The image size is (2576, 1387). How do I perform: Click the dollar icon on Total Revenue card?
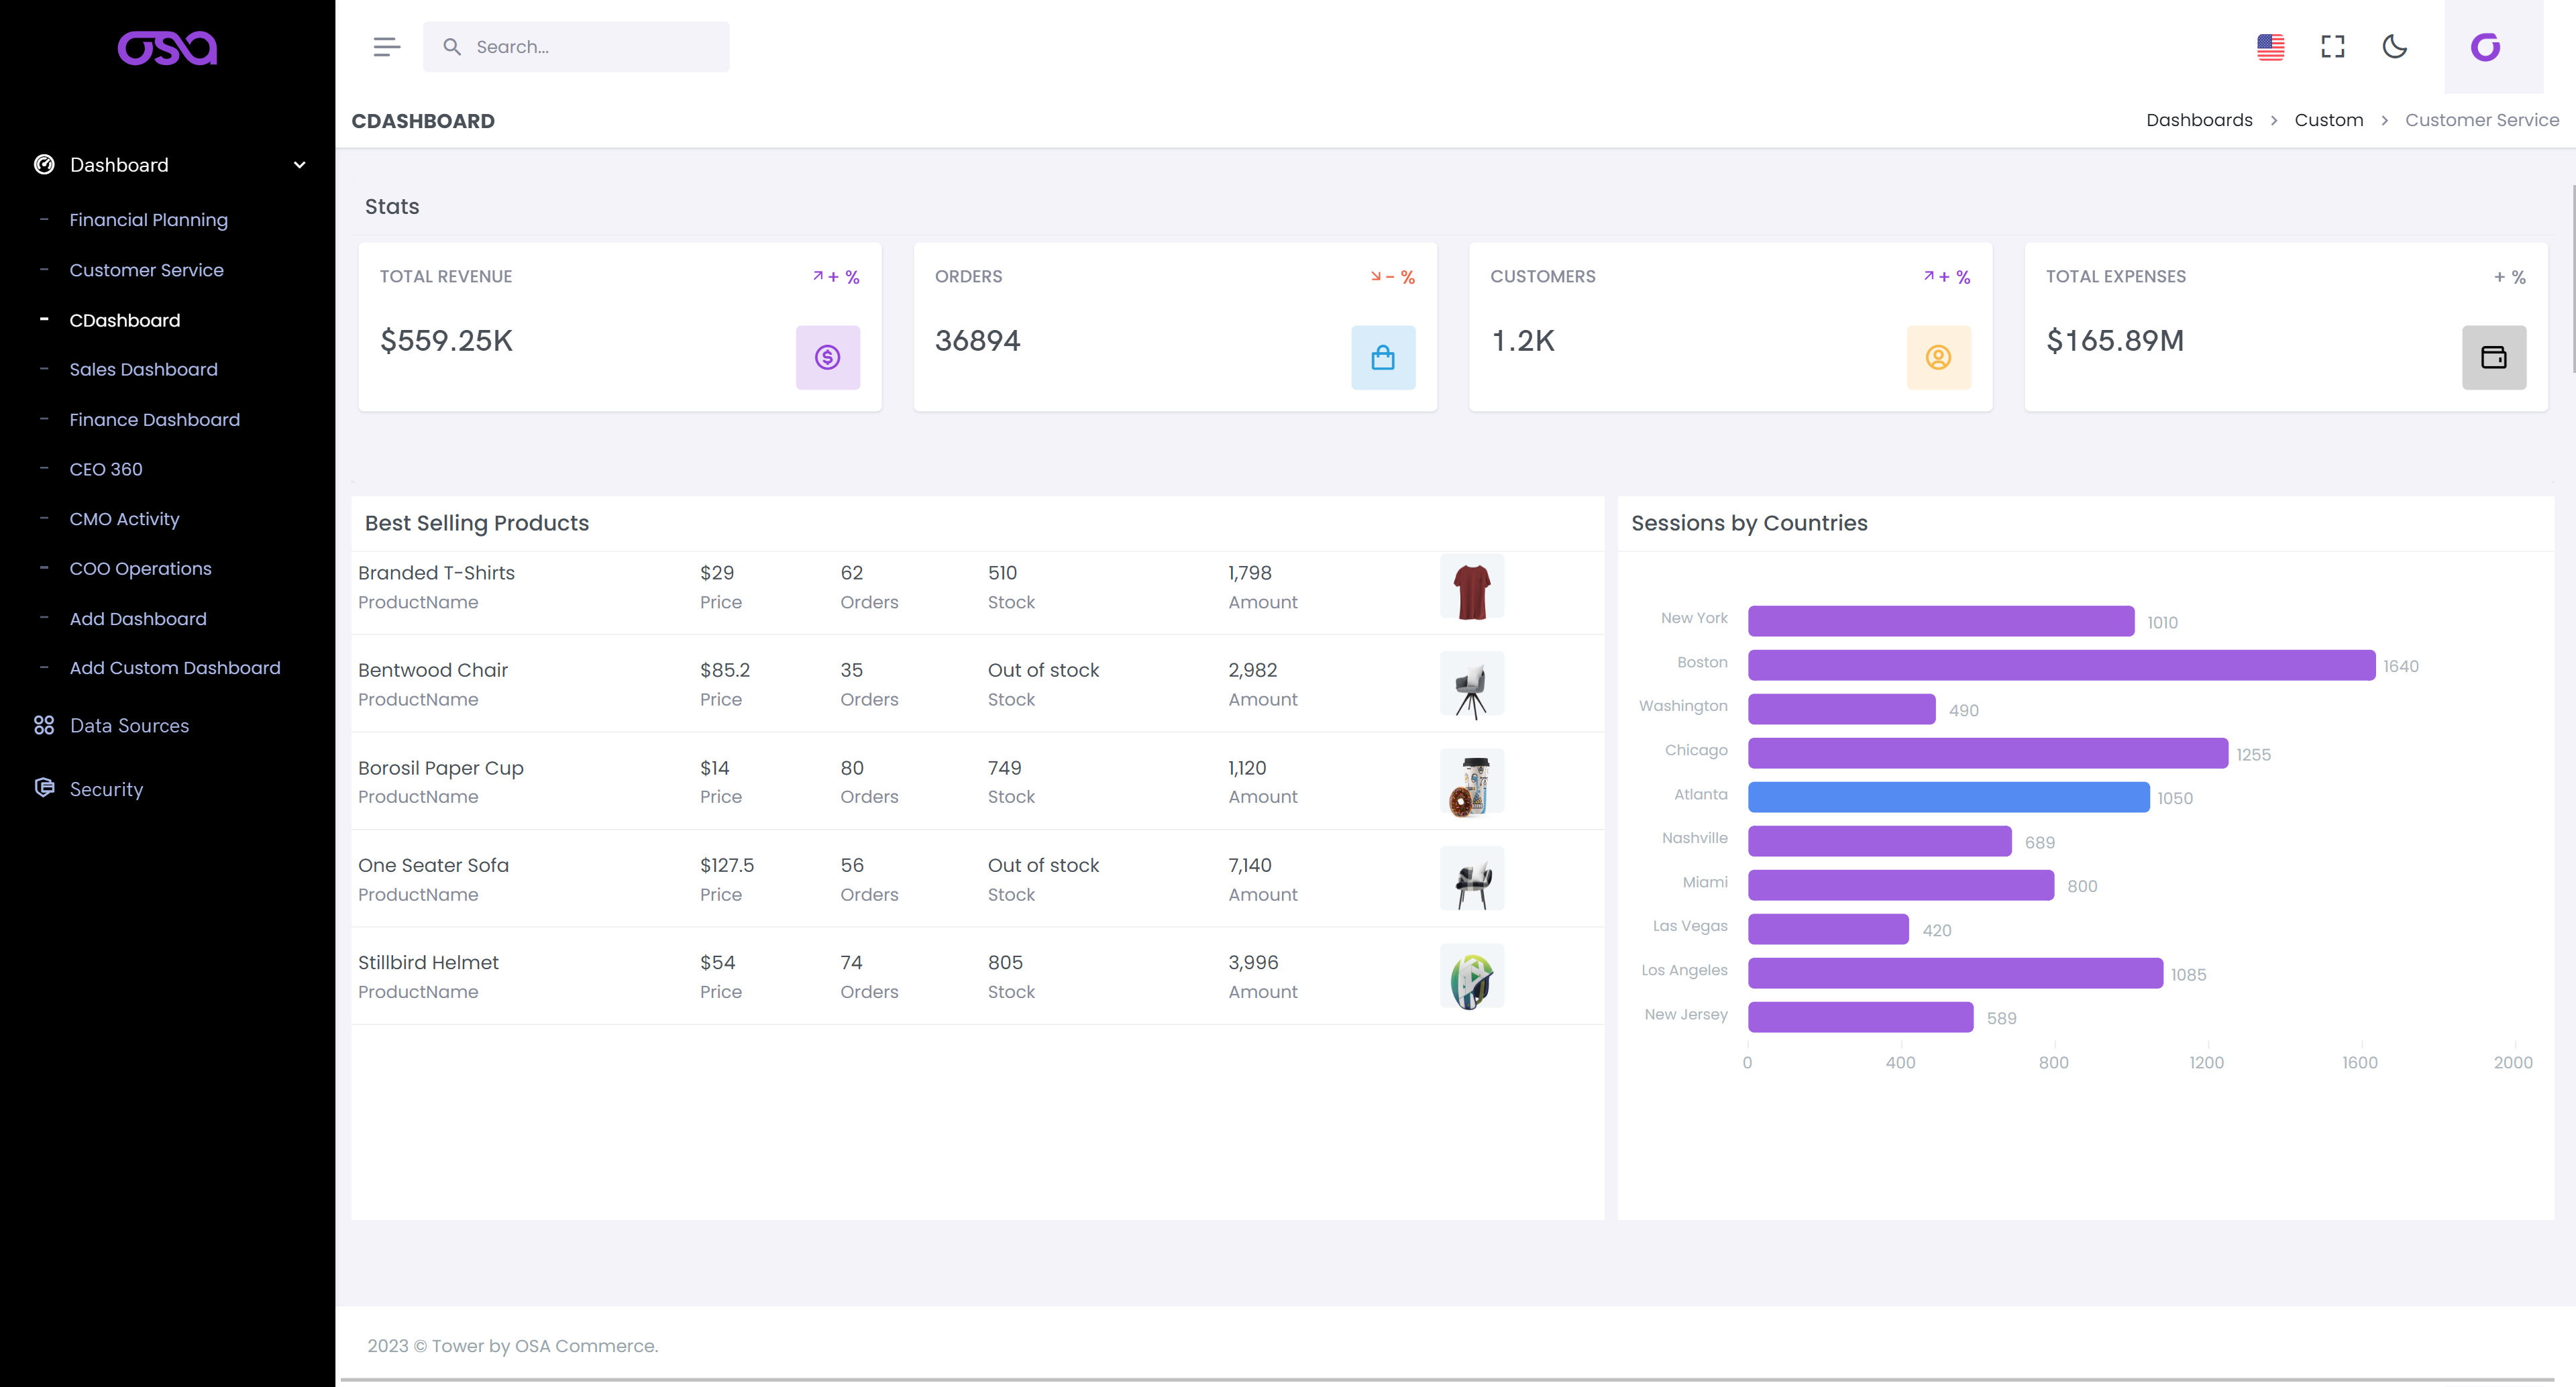(x=827, y=357)
